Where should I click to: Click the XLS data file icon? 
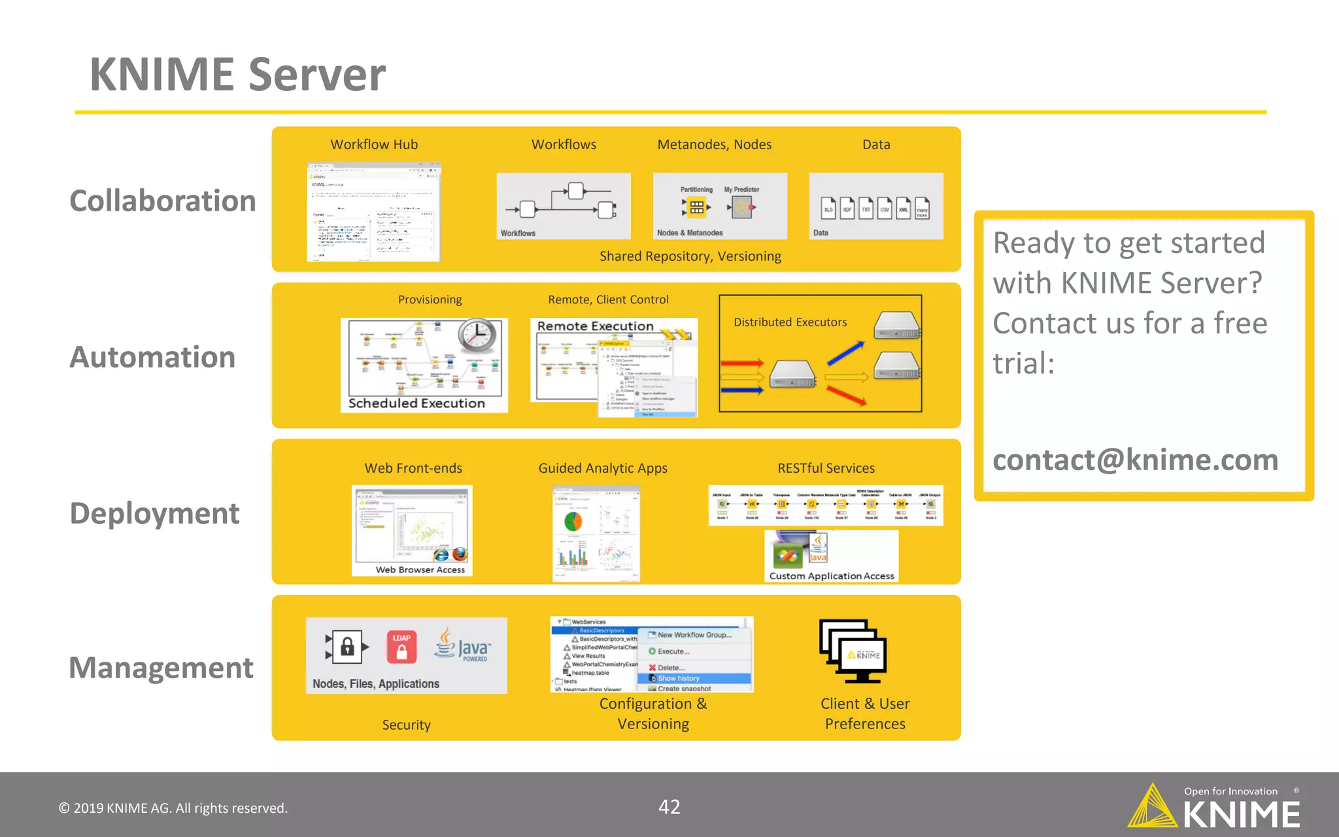tap(828, 209)
